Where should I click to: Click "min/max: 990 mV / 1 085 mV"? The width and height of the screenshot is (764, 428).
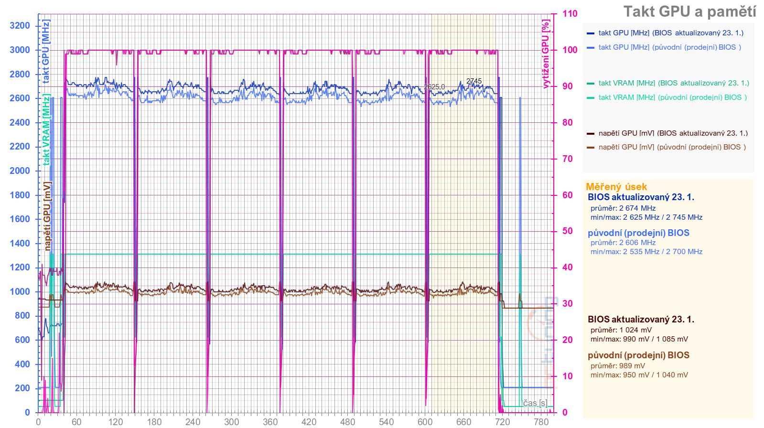point(639,339)
